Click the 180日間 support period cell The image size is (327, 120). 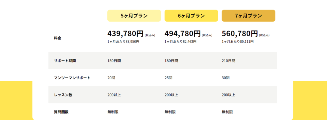tap(171, 61)
